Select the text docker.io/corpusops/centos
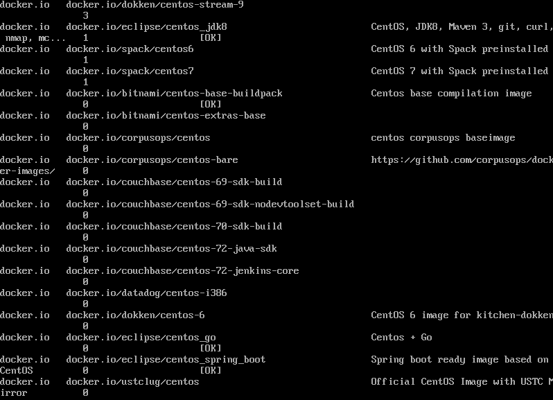553x400 pixels. tap(139, 138)
